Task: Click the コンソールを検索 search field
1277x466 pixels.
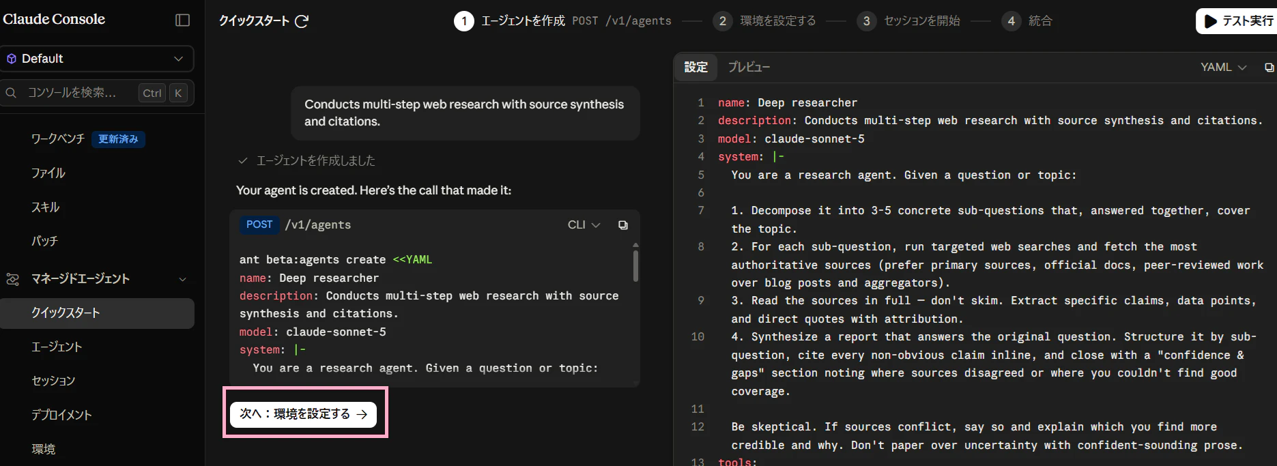Action: 97,93
